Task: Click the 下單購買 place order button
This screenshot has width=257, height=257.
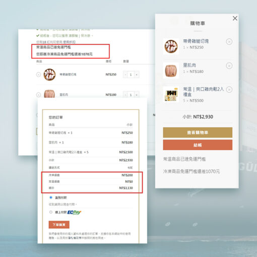Action: [x=59, y=225]
